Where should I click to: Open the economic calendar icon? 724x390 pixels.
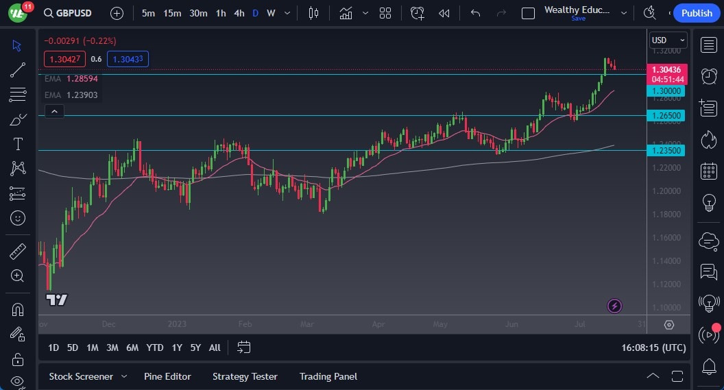tap(708, 171)
